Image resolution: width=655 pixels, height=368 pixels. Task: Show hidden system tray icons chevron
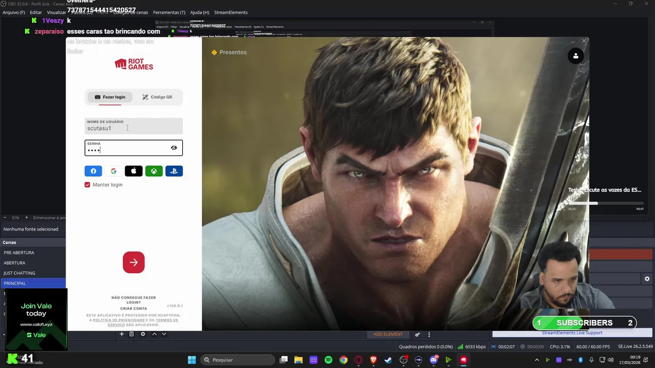(537, 360)
